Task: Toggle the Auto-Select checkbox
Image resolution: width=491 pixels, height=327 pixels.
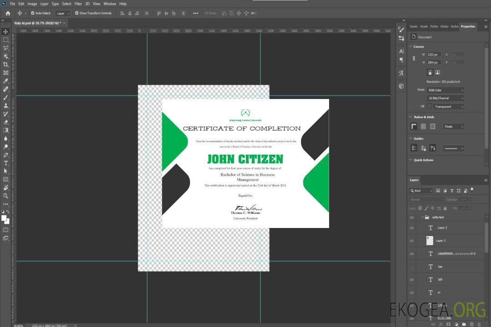Action: (x=32, y=13)
